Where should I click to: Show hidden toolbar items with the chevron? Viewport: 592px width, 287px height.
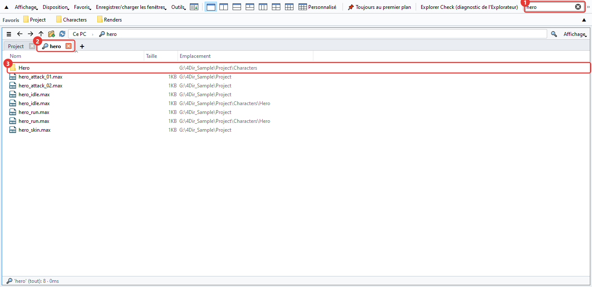[589, 7]
